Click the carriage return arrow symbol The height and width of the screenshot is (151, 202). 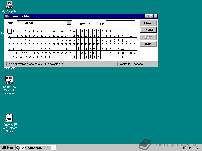click(135, 49)
